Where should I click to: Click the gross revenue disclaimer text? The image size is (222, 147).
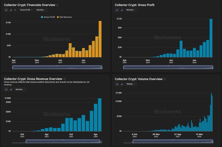(x=47, y=83)
